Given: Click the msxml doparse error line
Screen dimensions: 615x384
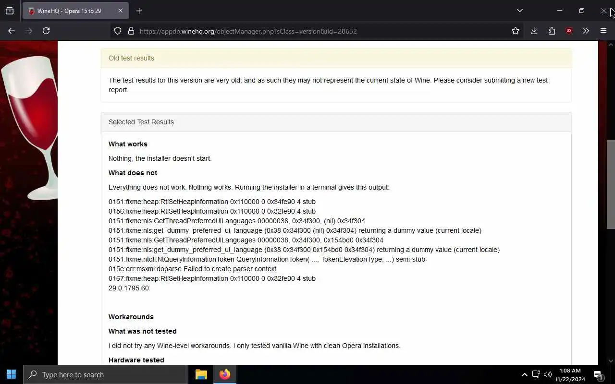Looking at the screenshot, I should [192, 269].
